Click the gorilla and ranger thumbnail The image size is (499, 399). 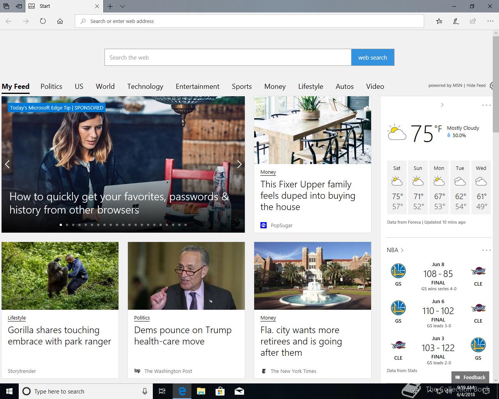(x=60, y=276)
